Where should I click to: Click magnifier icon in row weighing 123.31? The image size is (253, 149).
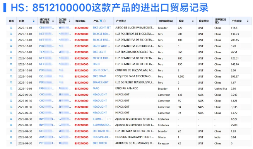click(x=11, y=58)
